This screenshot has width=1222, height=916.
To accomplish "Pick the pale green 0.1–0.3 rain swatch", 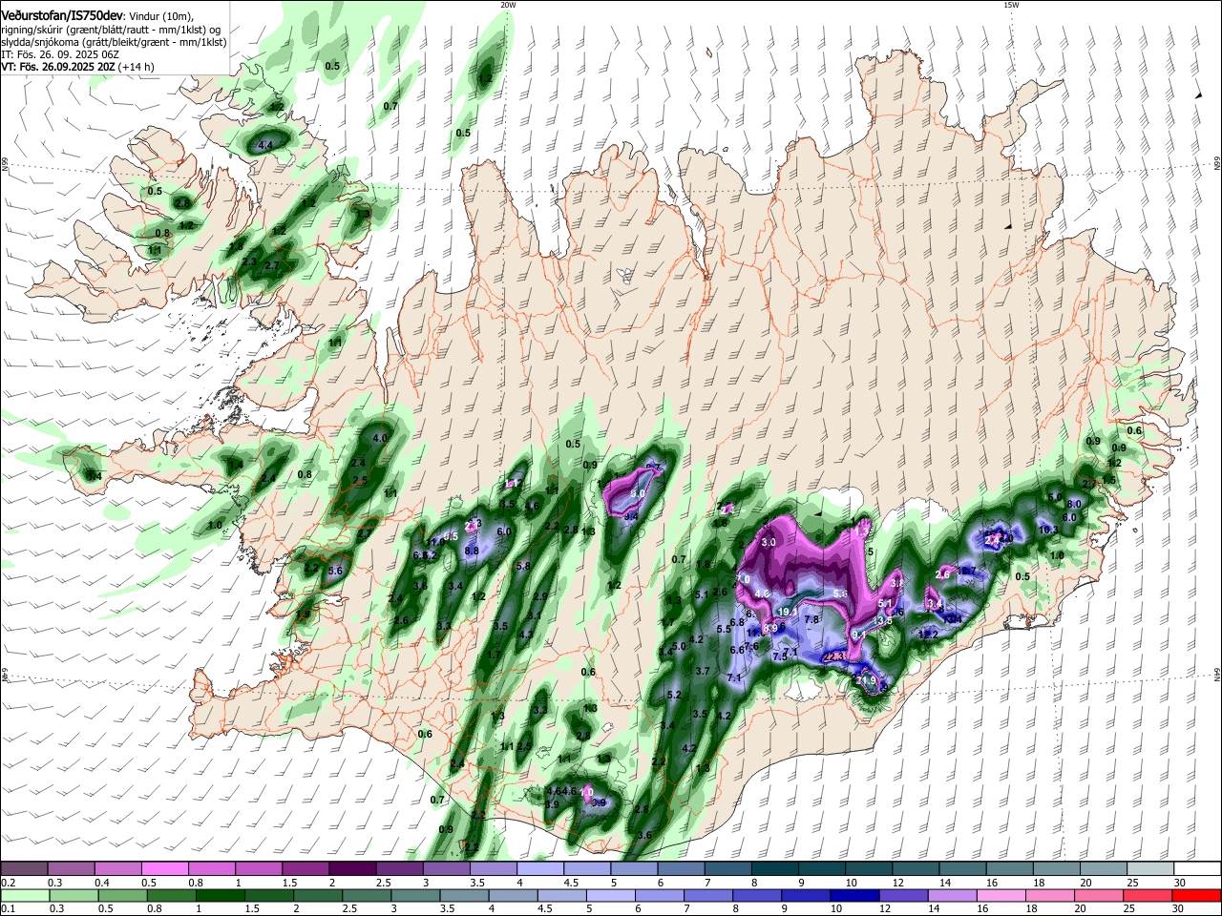I will [x=26, y=896].
